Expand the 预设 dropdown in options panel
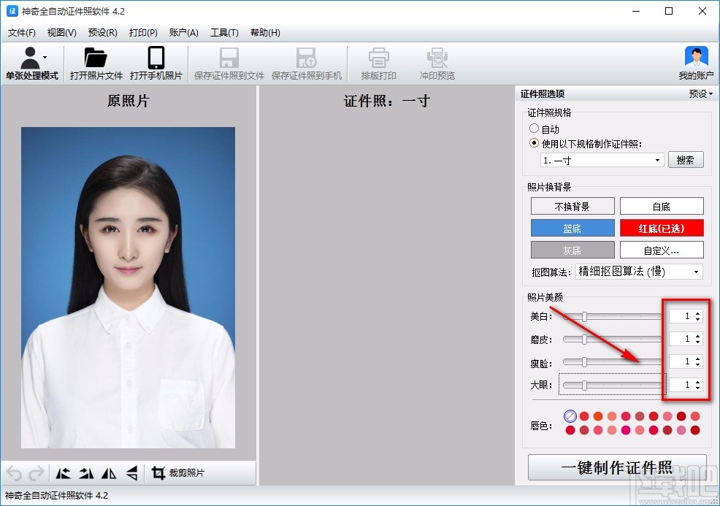The width and height of the screenshot is (720, 506). (700, 93)
